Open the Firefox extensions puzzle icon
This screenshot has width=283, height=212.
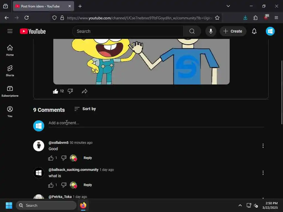pyautogui.click(x=255, y=18)
